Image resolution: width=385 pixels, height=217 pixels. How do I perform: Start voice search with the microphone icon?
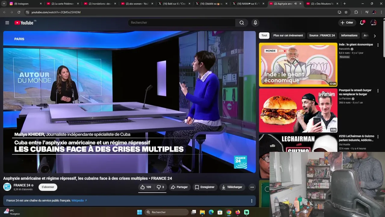tap(255, 23)
